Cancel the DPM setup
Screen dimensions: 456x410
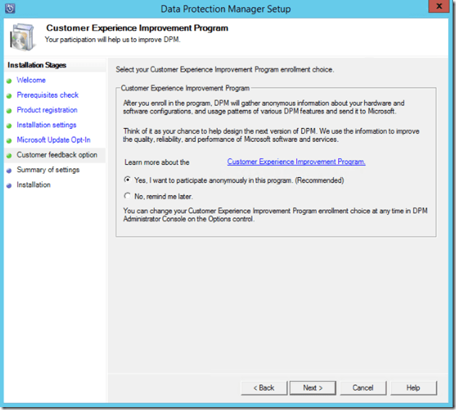[x=363, y=388]
